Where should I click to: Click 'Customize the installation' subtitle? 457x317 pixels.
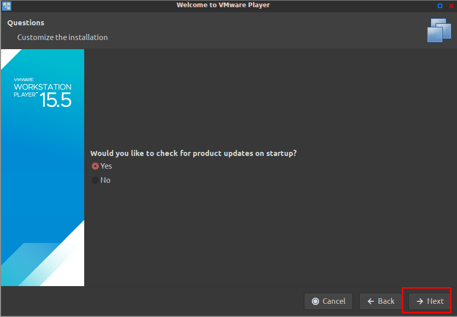coord(62,37)
